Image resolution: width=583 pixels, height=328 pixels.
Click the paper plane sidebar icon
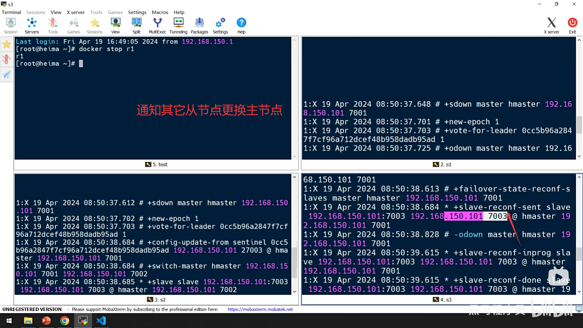[7, 74]
